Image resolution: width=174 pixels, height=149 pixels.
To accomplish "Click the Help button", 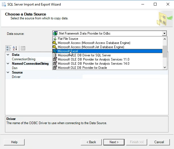I will click(x=14, y=142).
